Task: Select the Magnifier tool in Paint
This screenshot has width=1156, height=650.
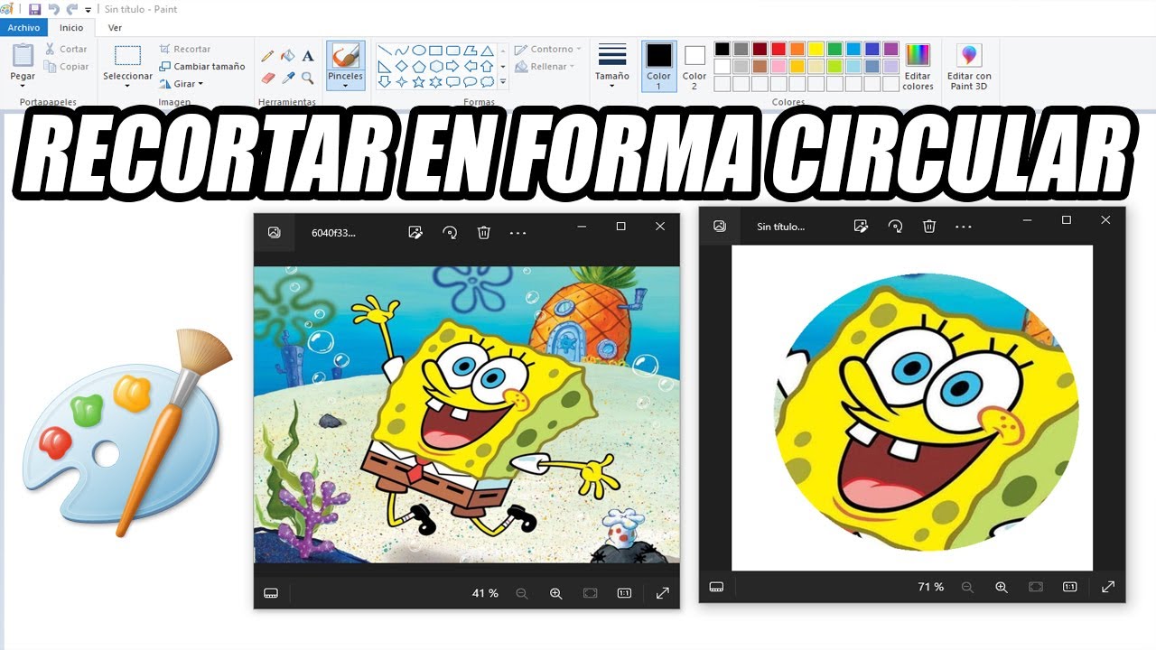Action: pyautogui.click(x=308, y=79)
